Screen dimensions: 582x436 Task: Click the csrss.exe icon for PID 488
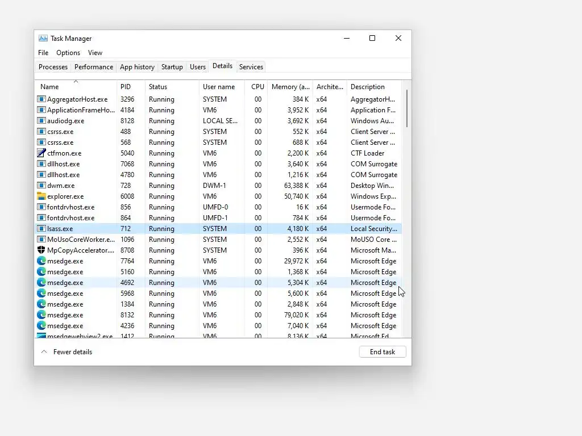41,131
